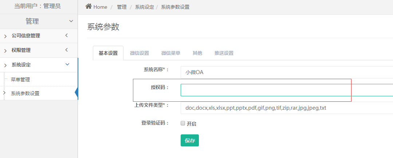This screenshot has width=393, height=158.
Task: Click the 授权码 input field
Action: (x=287, y=90)
